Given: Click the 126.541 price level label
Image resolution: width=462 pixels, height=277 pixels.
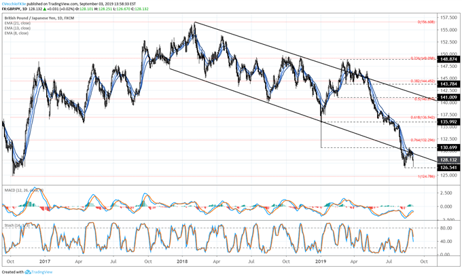Looking at the screenshot, I should [x=448, y=168].
